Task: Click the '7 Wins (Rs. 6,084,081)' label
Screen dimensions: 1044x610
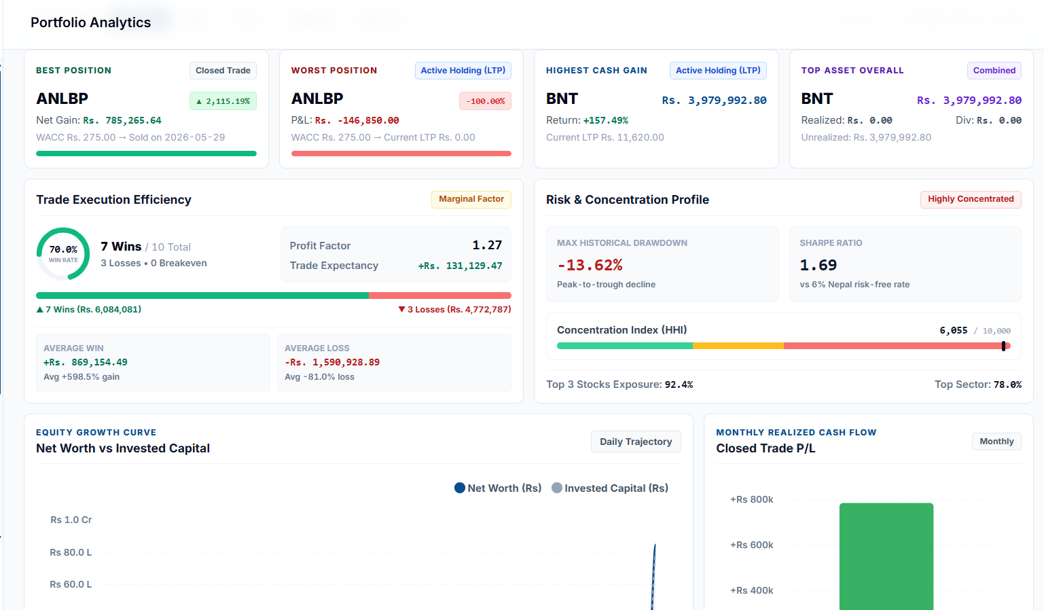Action: click(89, 309)
